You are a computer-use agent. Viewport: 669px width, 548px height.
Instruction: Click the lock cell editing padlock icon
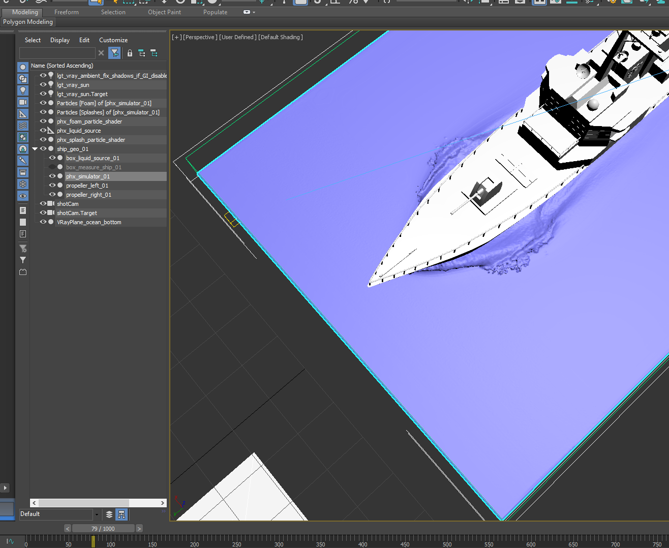click(130, 53)
